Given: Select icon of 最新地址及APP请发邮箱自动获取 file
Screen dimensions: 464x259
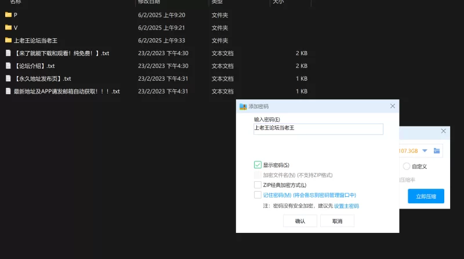Looking at the screenshot, I should (x=8, y=91).
